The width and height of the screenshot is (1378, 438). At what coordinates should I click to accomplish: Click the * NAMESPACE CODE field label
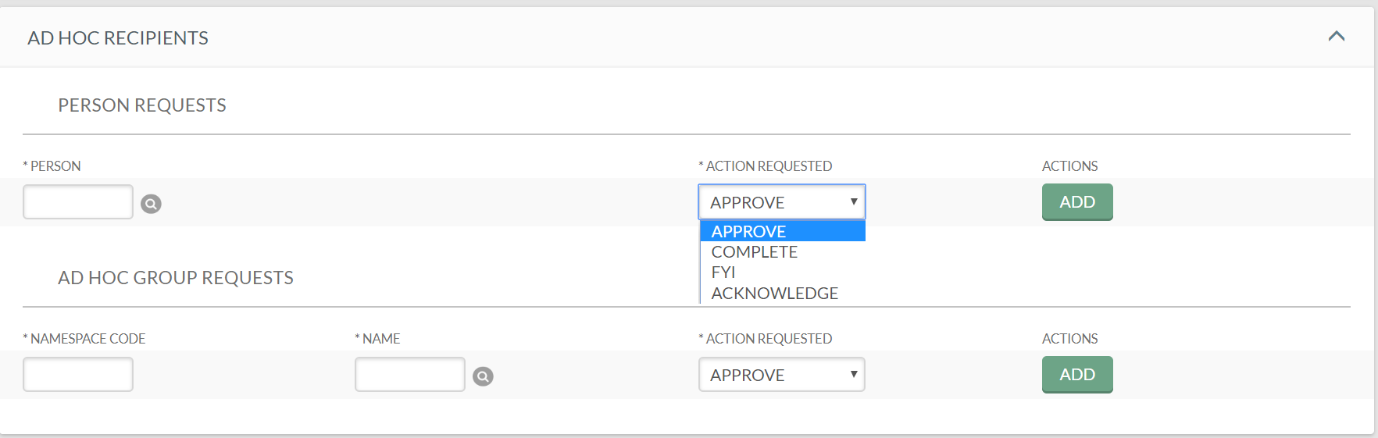click(x=84, y=339)
